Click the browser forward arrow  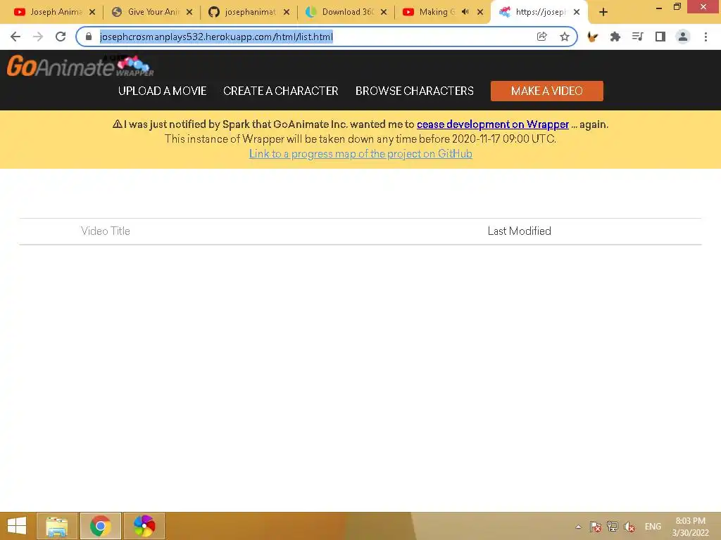pyautogui.click(x=38, y=37)
